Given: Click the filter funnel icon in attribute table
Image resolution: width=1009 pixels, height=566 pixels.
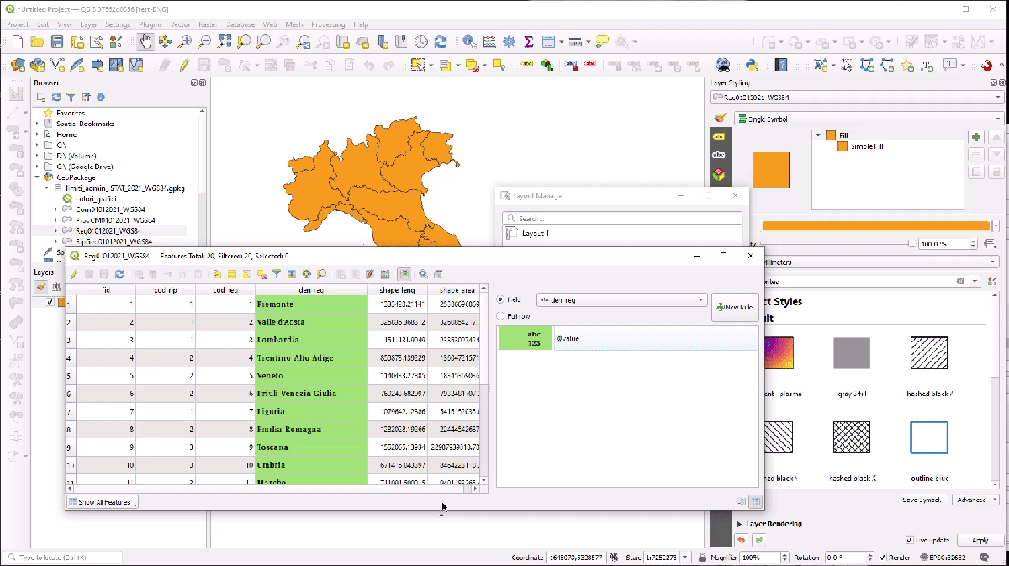Looking at the screenshot, I should click(276, 274).
